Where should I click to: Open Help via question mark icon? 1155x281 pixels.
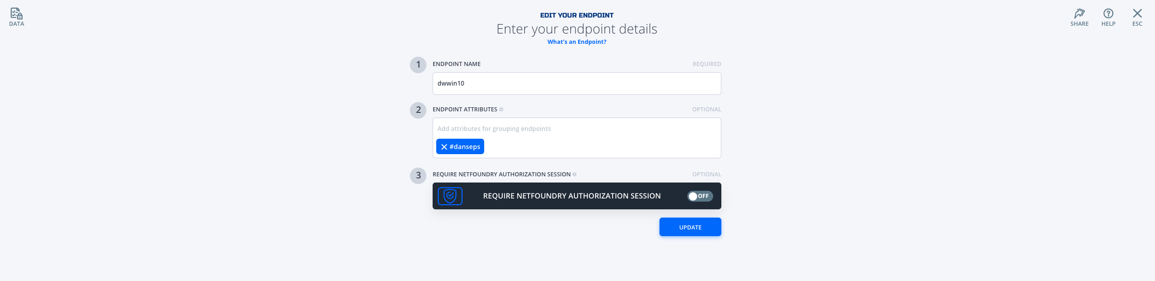click(x=1108, y=13)
